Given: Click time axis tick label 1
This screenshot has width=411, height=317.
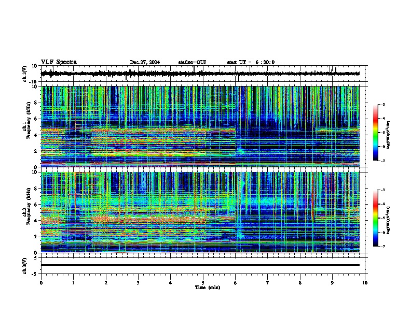Looking at the screenshot, I should pyautogui.click(x=73, y=282).
